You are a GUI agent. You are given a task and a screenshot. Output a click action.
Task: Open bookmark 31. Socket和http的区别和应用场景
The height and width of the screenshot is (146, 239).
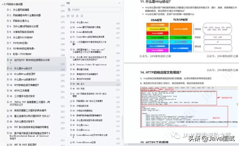coord(88,37)
